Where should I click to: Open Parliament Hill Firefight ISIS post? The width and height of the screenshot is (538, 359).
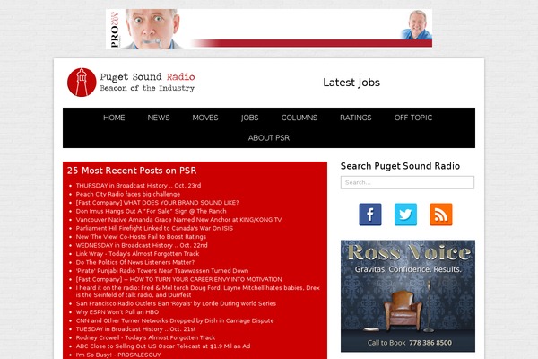[x=154, y=228]
